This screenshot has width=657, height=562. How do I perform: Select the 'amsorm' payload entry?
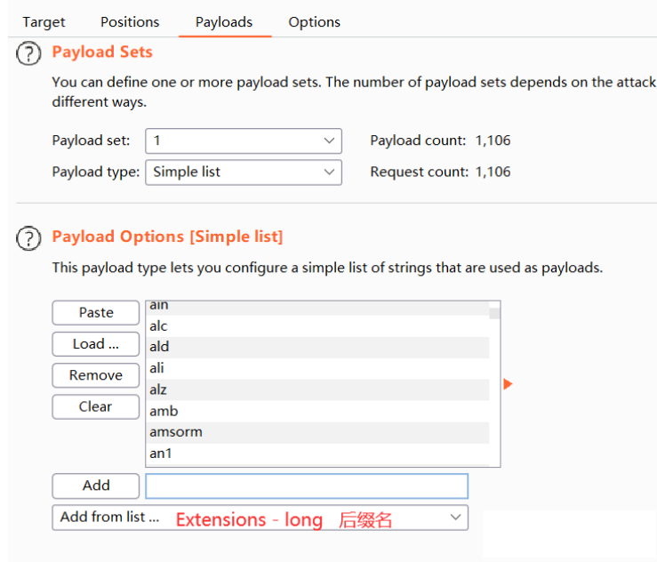pos(317,432)
